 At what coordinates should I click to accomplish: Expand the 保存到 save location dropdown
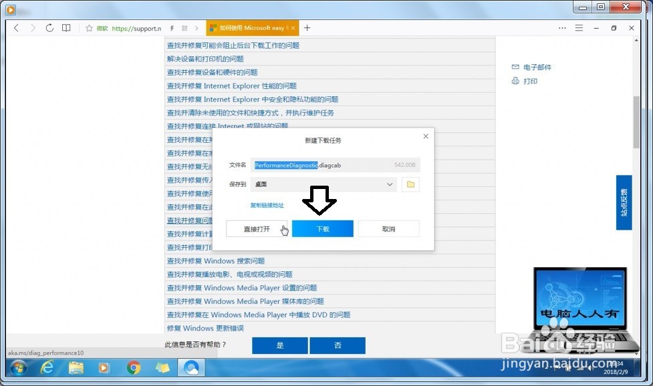click(323, 184)
